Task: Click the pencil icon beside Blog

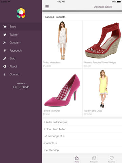Action: pos(5,58)
